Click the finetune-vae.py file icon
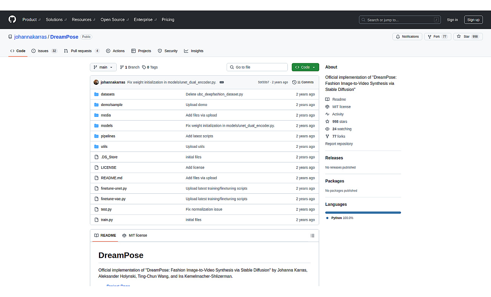 [96, 199]
